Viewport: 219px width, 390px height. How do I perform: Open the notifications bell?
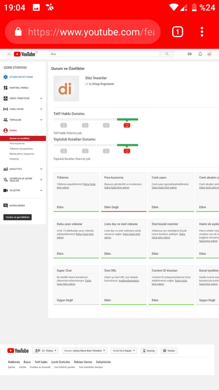tap(200, 54)
